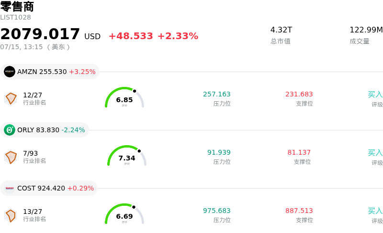Open COST radar chart industry rank icon
Image resolution: width=383 pixels, height=233 pixels.
(x=11, y=215)
